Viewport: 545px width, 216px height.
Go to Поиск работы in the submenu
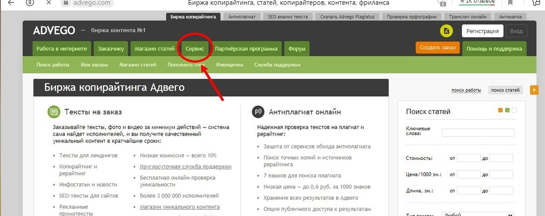53,65
